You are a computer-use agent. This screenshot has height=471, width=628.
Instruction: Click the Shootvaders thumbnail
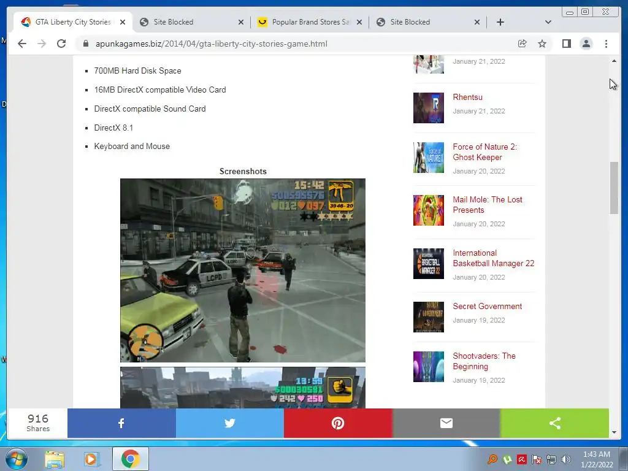click(x=429, y=367)
